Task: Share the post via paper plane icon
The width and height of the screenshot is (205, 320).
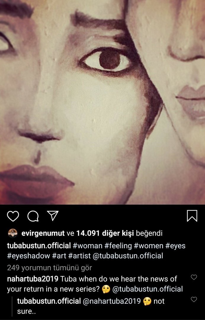Action: click(53, 215)
